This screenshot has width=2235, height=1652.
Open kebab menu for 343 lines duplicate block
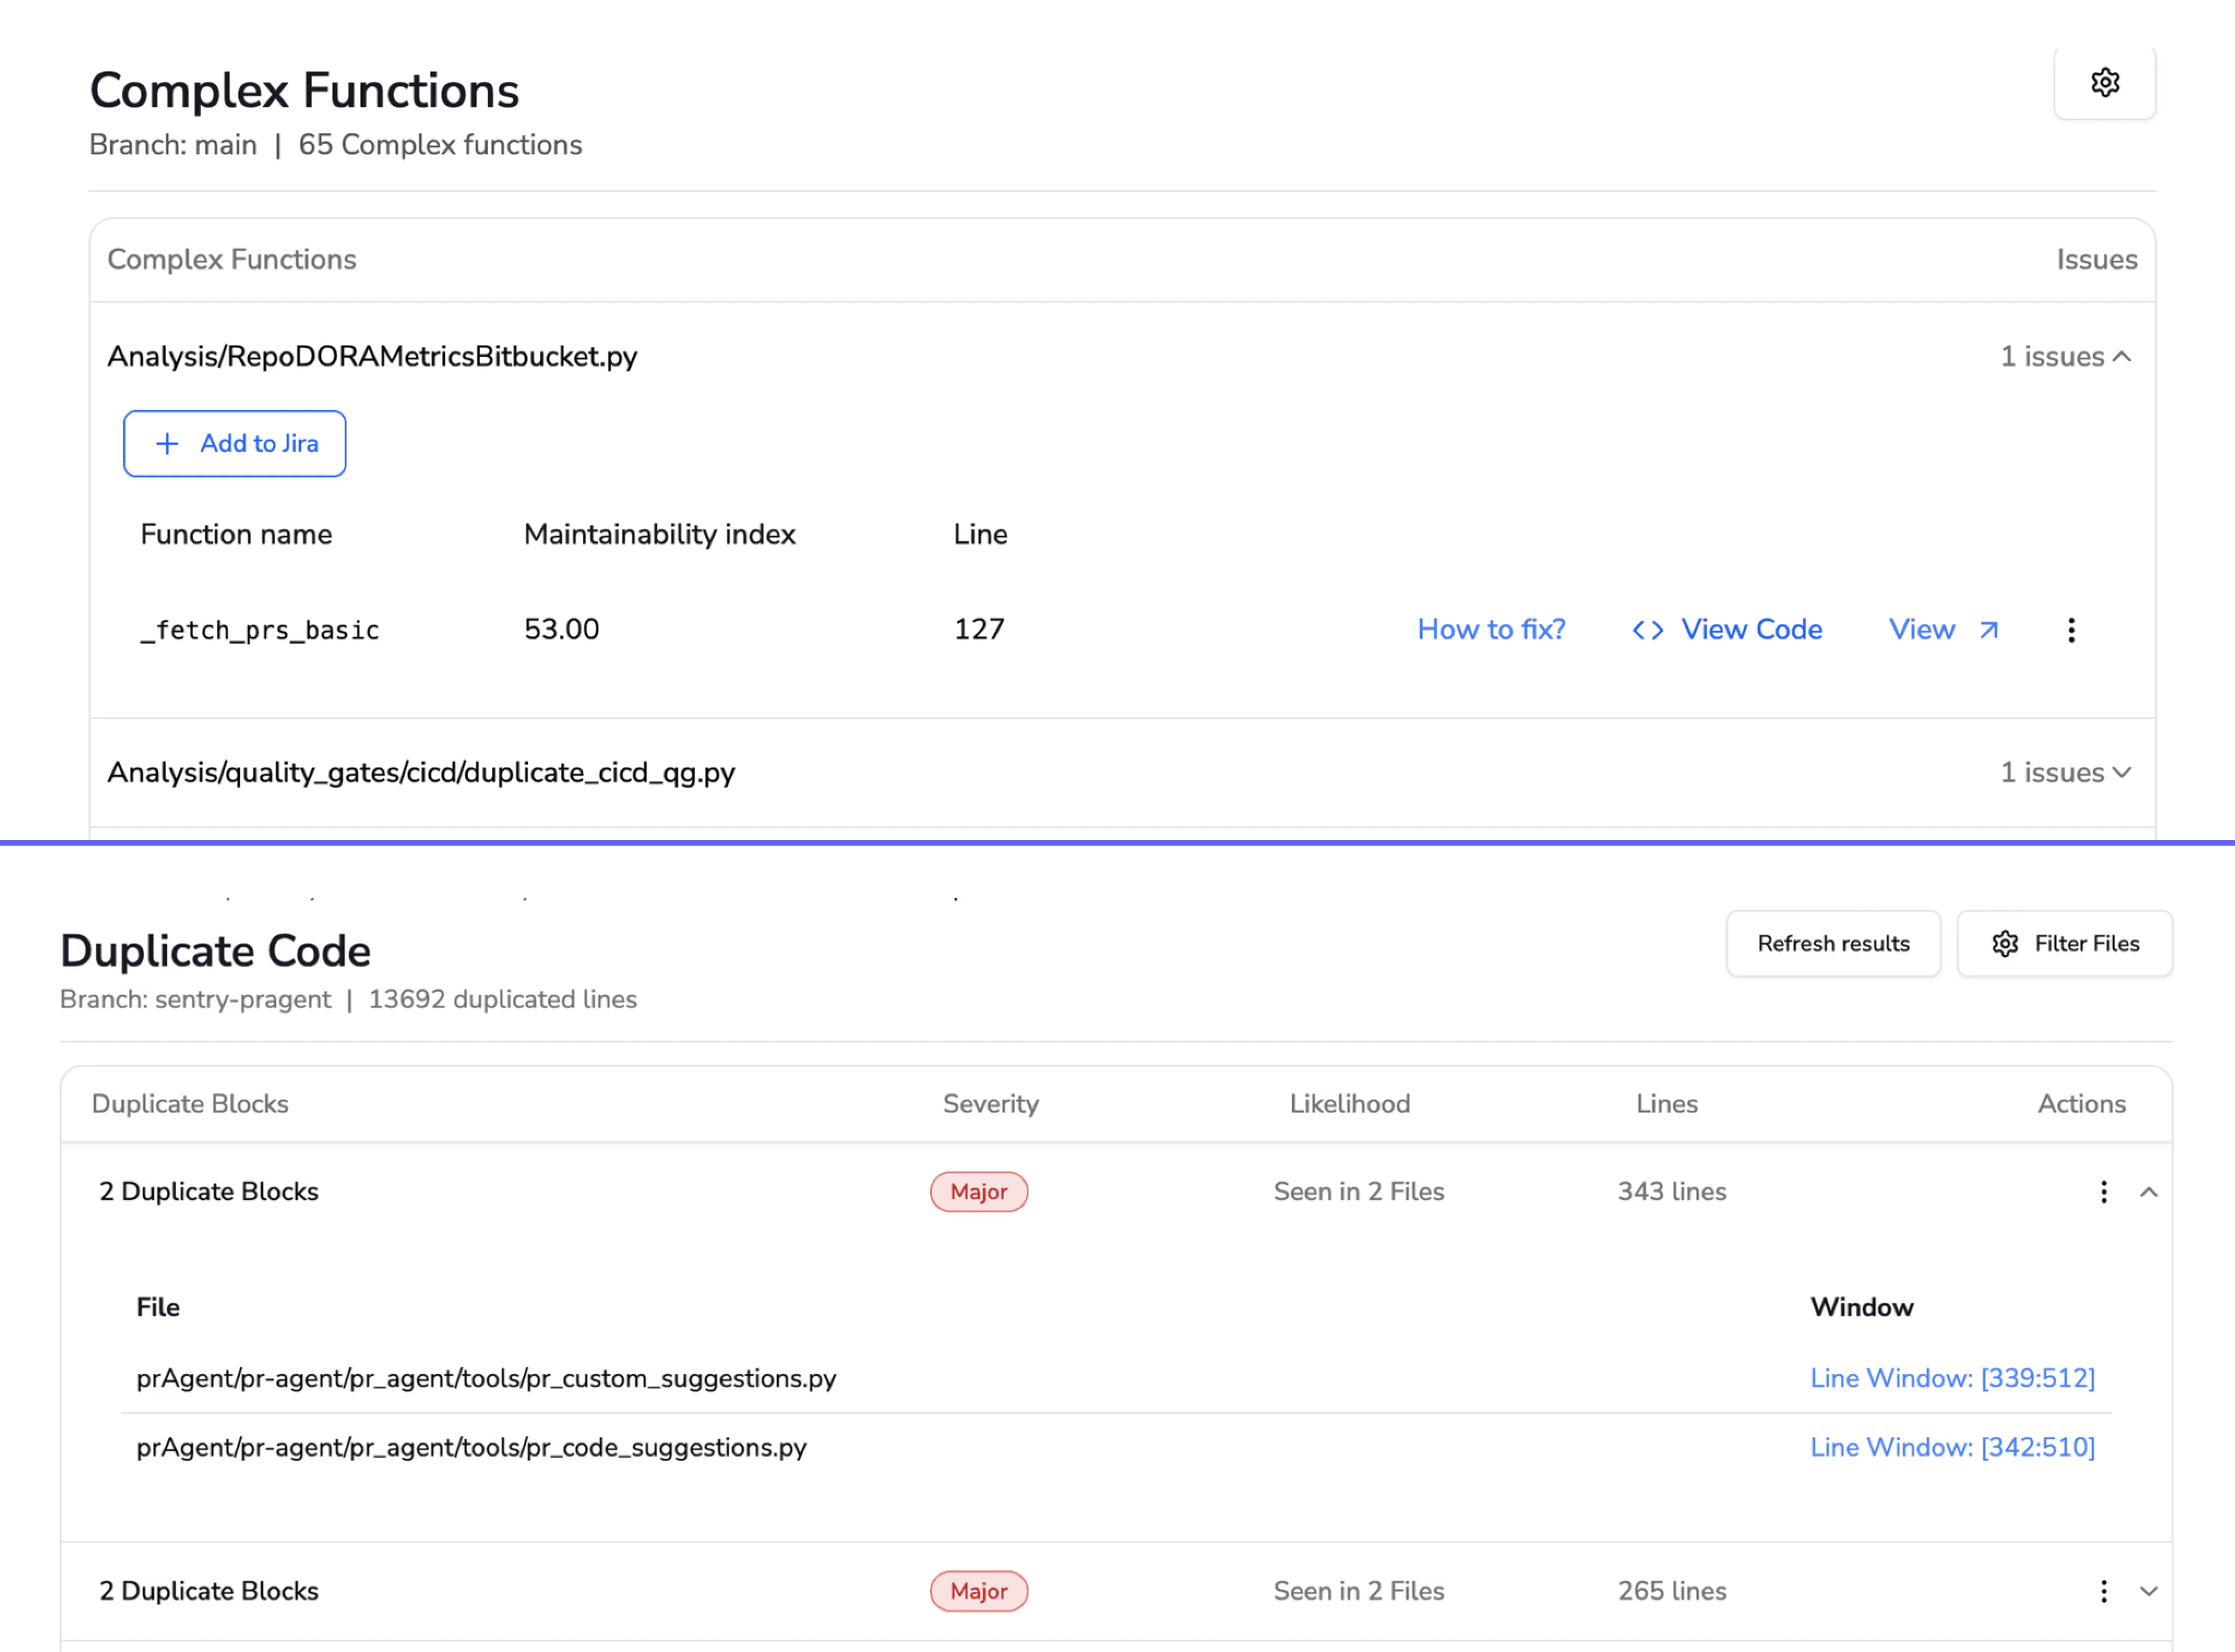point(2103,1192)
